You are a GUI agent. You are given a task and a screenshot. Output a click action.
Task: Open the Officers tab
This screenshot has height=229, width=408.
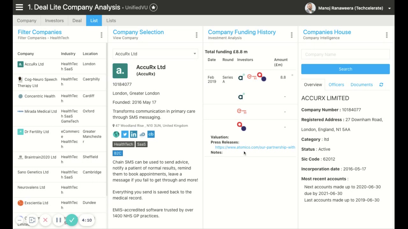336,85
